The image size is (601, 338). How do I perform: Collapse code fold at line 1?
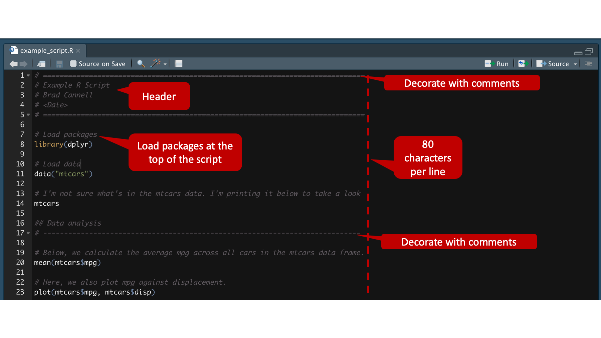tap(28, 75)
